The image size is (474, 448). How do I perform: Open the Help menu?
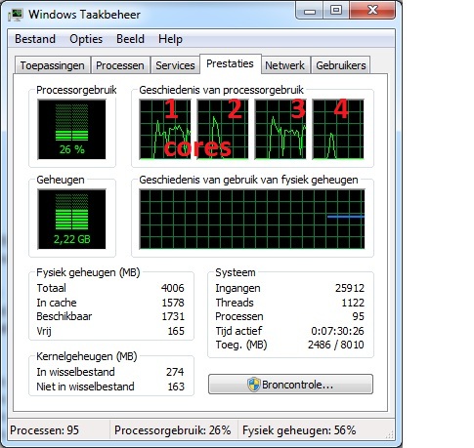[170, 39]
